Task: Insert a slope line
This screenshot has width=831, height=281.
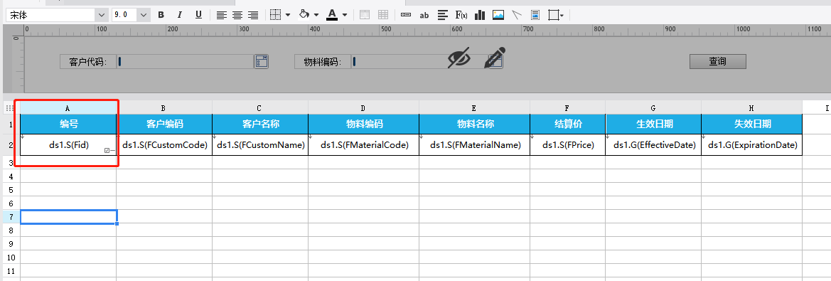Action: point(517,15)
